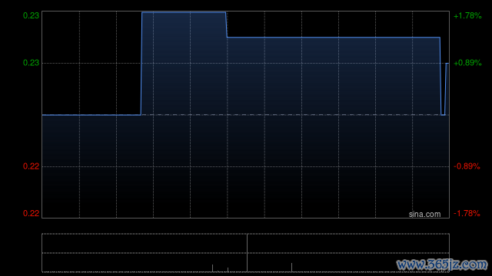
Task: Click the step-down from peak to middle plateau
Action: [227, 25]
